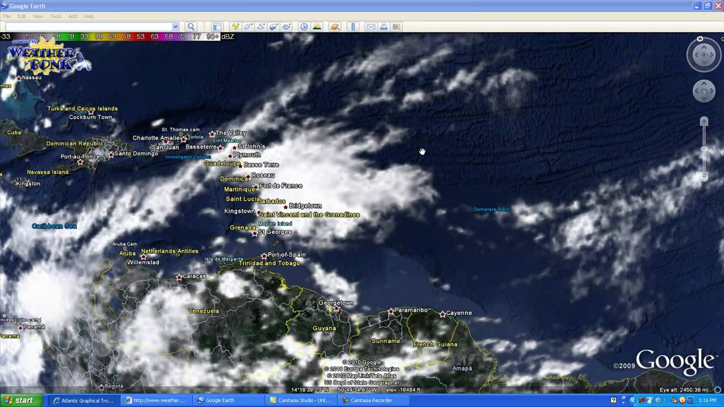Click the Cockburn Town label
This screenshot has width=724, height=407.
(x=90, y=117)
